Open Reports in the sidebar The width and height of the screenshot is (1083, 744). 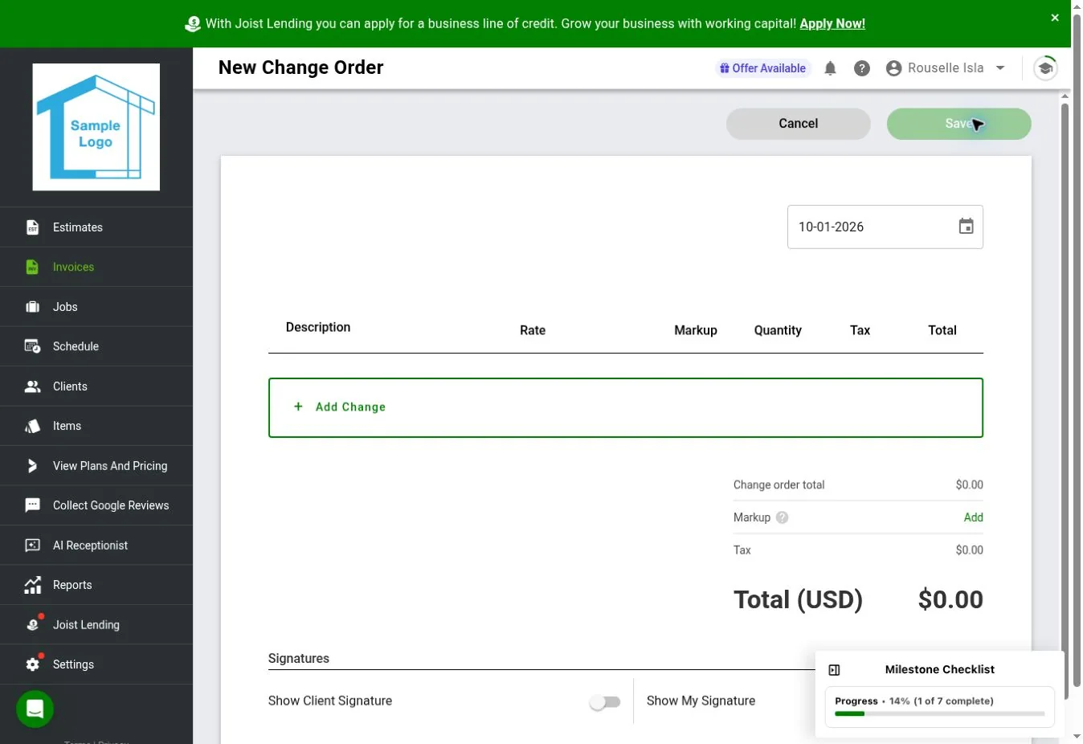pos(96,585)
